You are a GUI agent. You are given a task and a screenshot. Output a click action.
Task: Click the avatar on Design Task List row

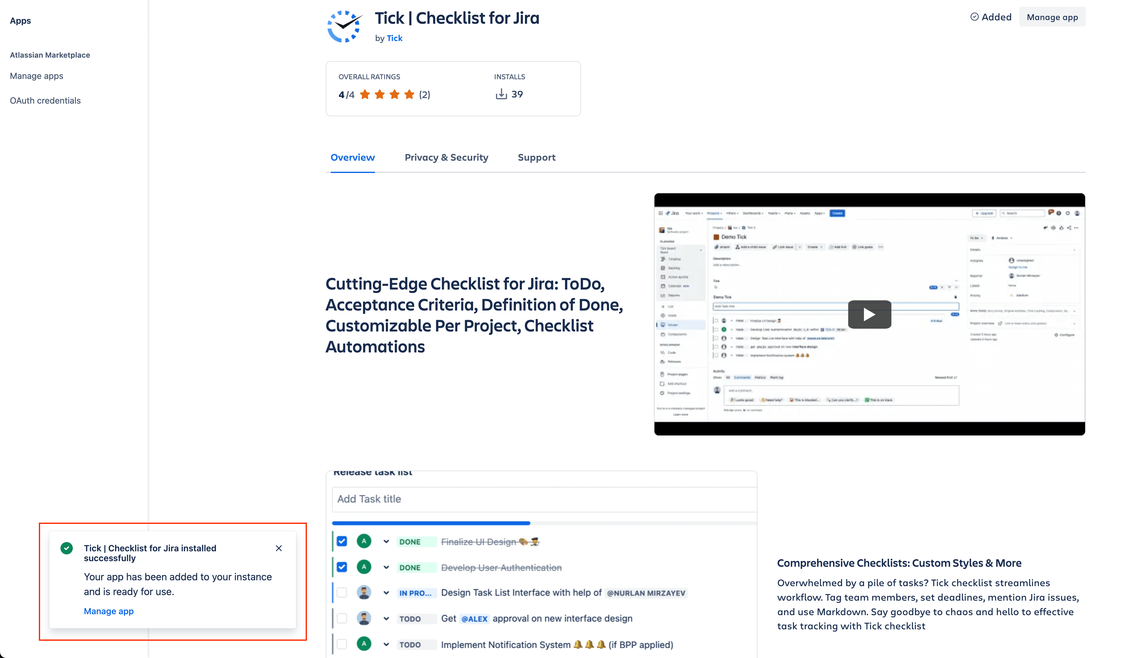click(x=364, y=592)
